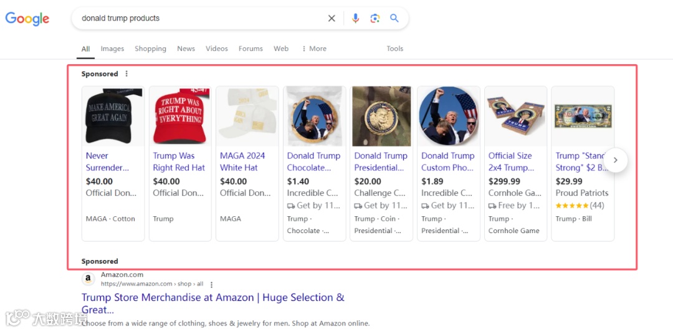Open 'Trump Was Right Red Hat' link
Screen dimensions: 673x331
tap(179, 162)
